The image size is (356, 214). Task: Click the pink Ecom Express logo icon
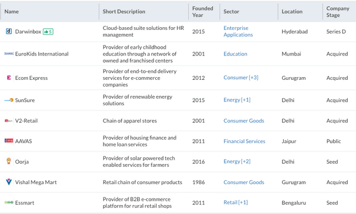point(9,78)
